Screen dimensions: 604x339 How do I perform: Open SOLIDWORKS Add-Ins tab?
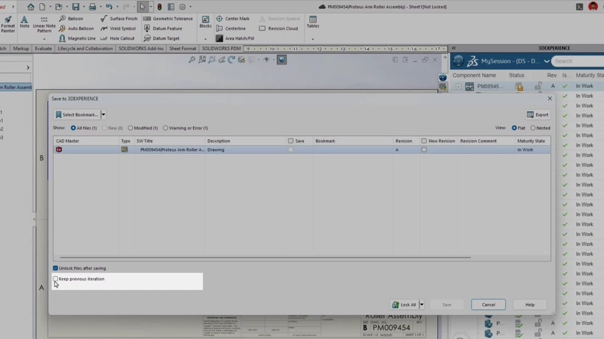click(141, 48)
